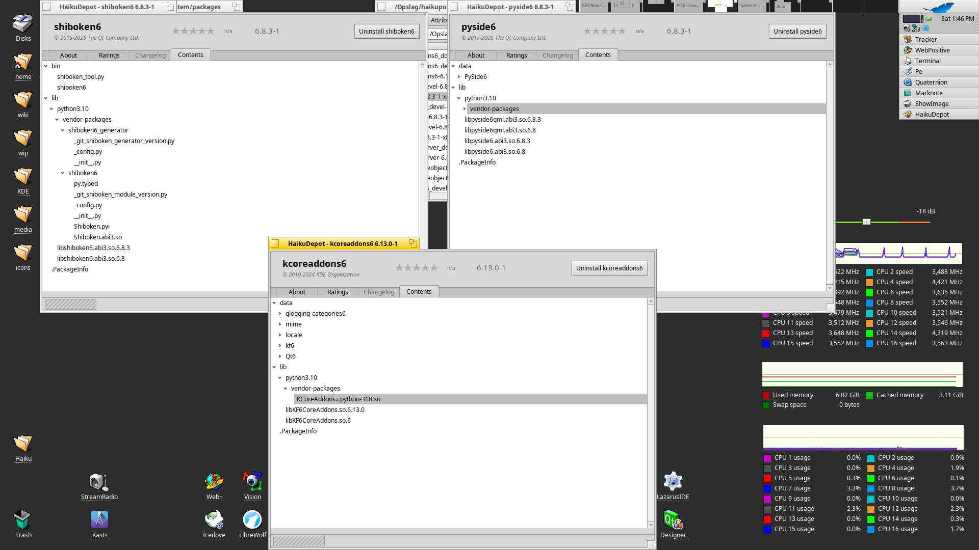This screenshot has width=979, height=550.
Task: Collapse bin folder in shiboken6 window
Action: point(46,66)
